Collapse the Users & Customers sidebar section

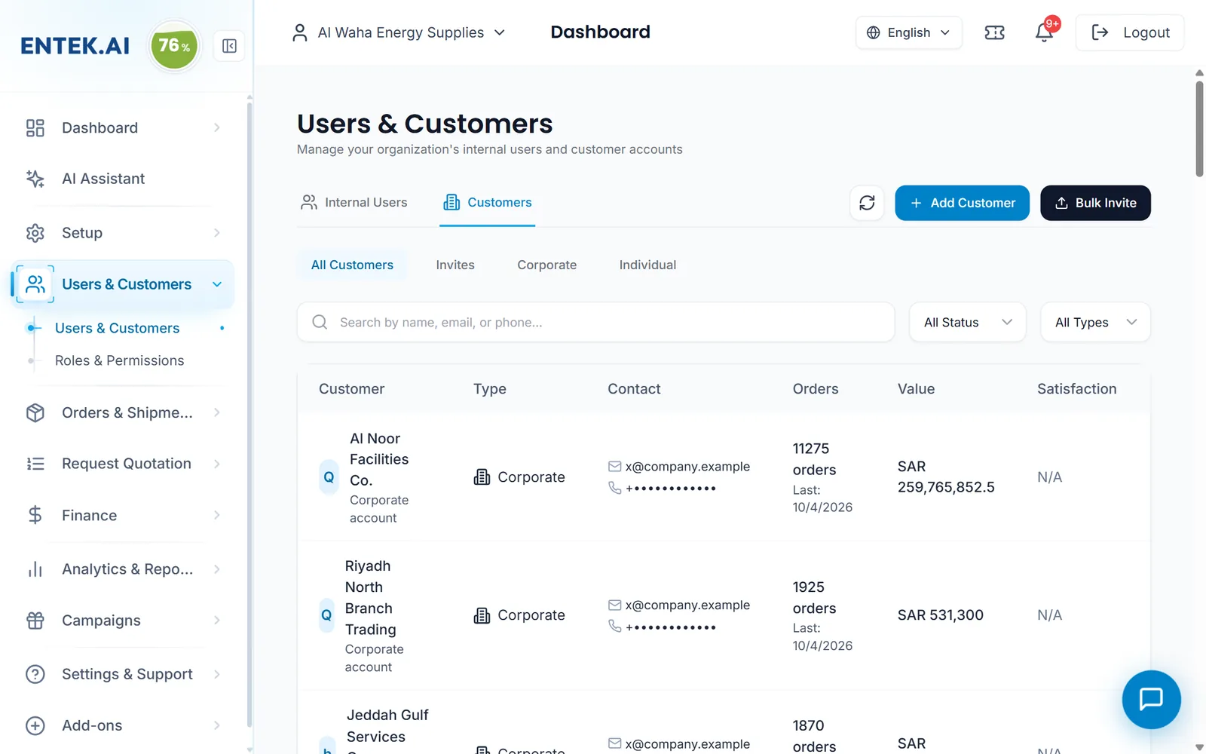(x=217, y=284)
